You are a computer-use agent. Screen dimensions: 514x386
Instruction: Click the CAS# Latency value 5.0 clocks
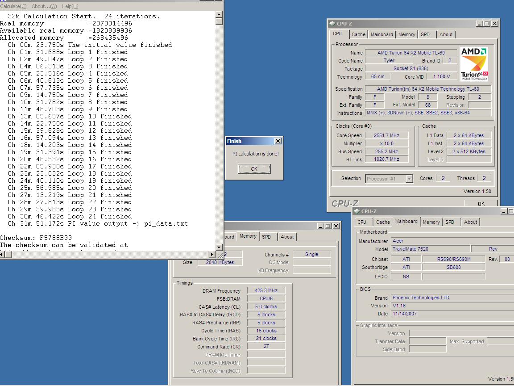(x=266, y=306)
